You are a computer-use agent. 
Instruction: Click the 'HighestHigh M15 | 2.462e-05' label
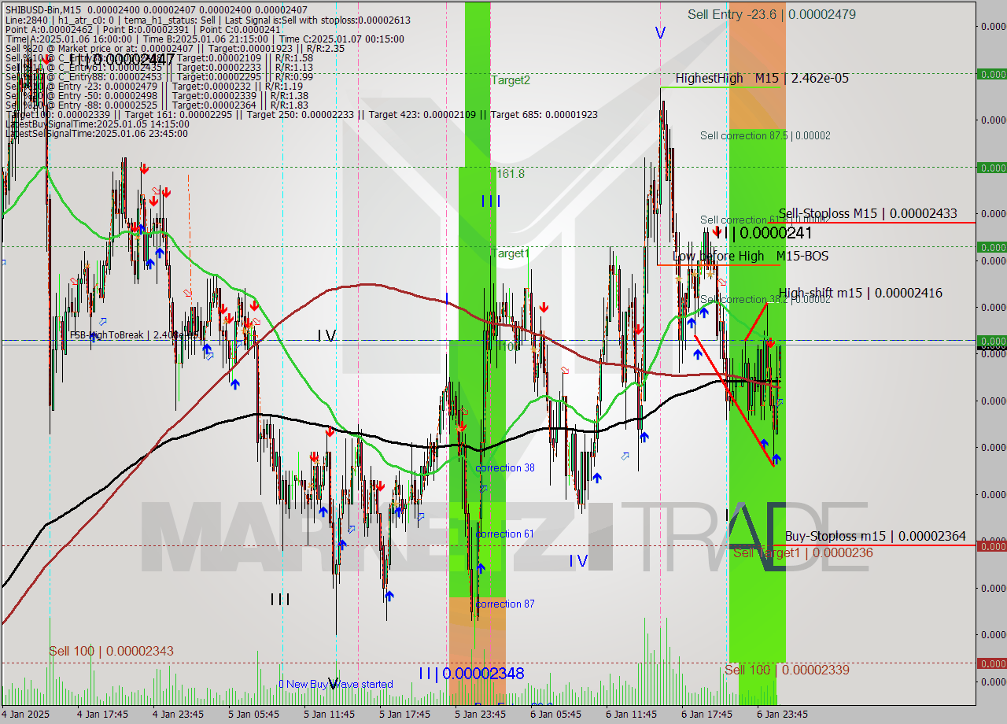762,79
